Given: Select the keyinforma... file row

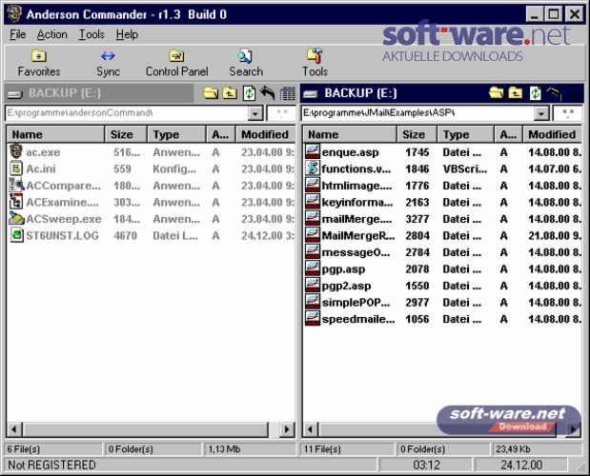Looking at the screenshot, I should [442, 202].
